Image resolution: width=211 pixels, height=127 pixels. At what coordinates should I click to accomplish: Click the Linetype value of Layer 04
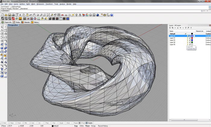(208, 43)
